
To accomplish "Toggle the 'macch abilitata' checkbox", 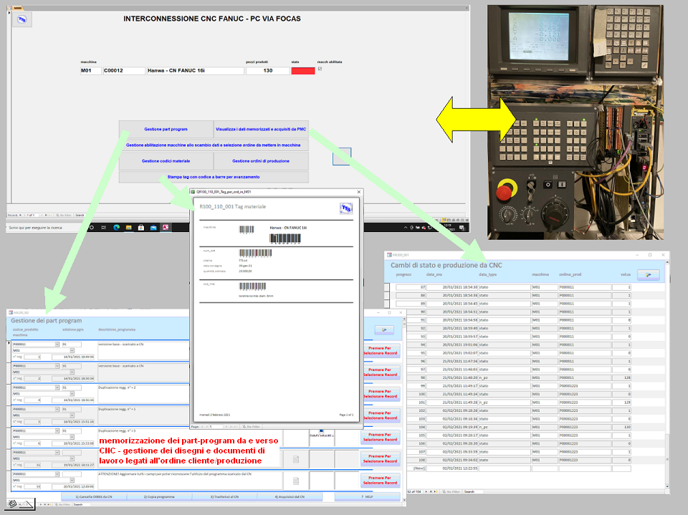I will 320,69.
